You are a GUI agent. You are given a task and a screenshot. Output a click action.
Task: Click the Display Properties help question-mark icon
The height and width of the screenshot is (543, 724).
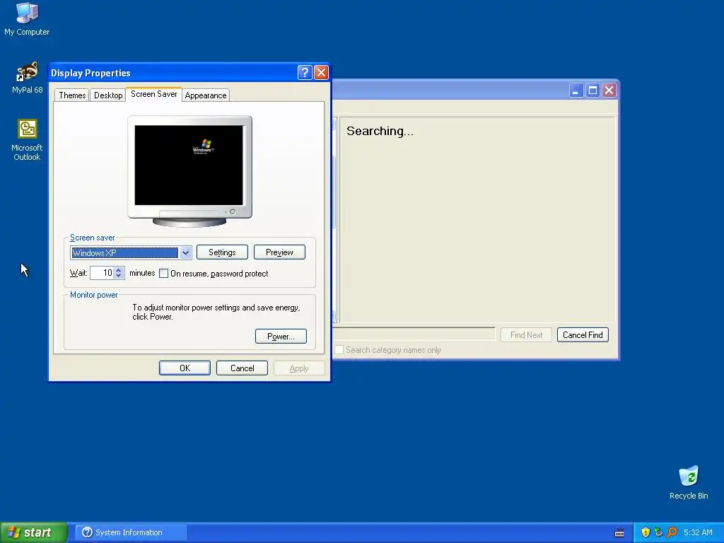[x=305, y=73]
